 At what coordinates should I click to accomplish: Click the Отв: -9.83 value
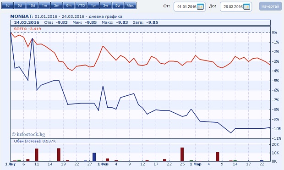point(56,22)
